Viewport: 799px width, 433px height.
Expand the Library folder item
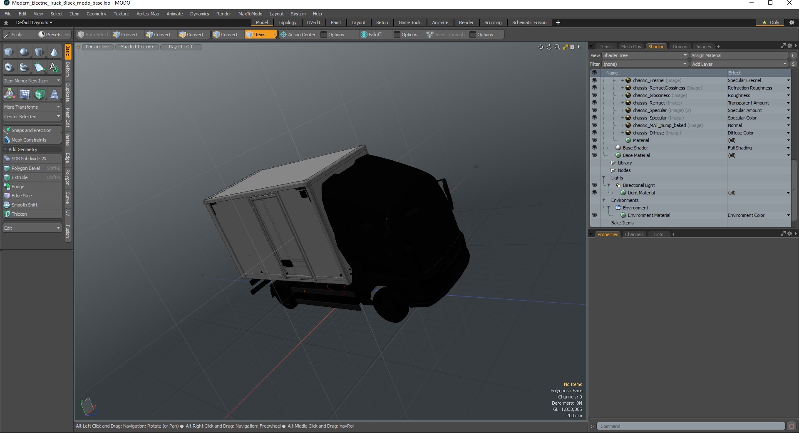click(x=613, y=163)
